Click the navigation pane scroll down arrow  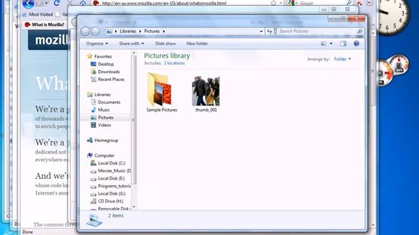point(134,207)
